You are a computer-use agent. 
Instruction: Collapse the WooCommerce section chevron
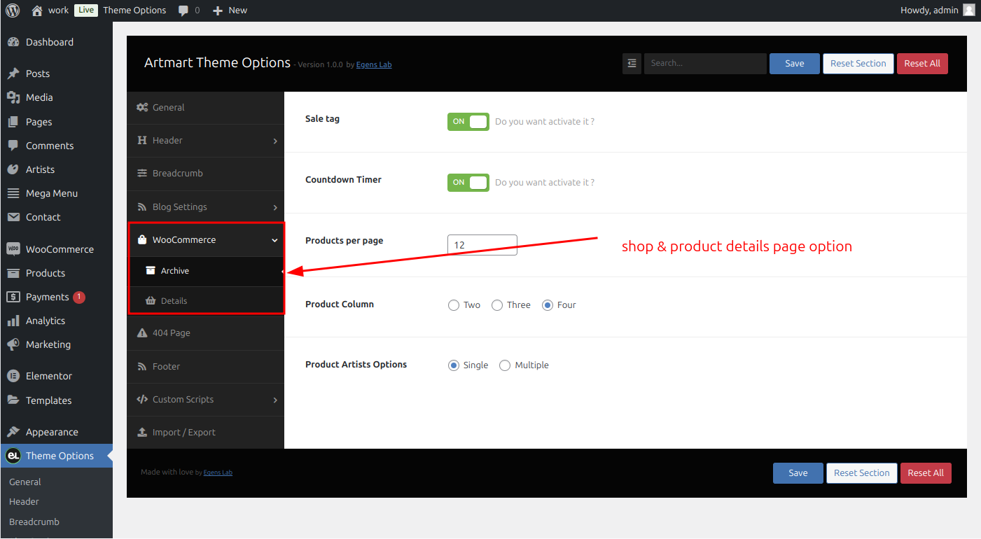[x=274, y=240]
